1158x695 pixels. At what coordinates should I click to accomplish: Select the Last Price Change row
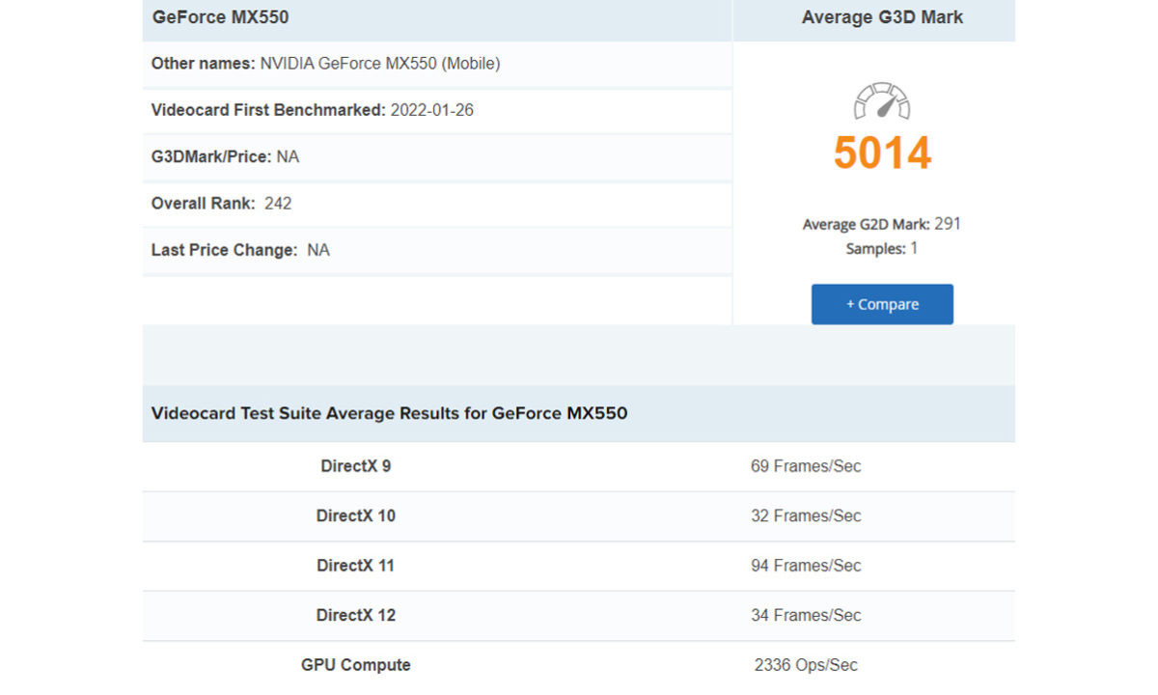pos(240,250)
